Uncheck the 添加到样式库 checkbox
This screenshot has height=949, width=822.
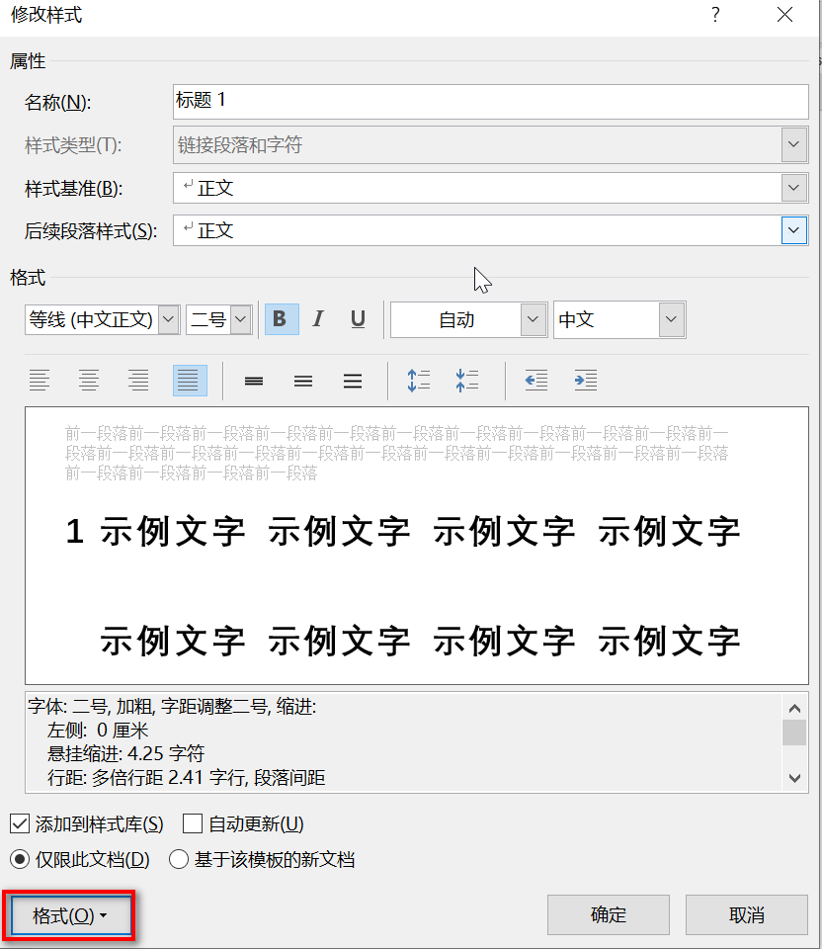20,823
